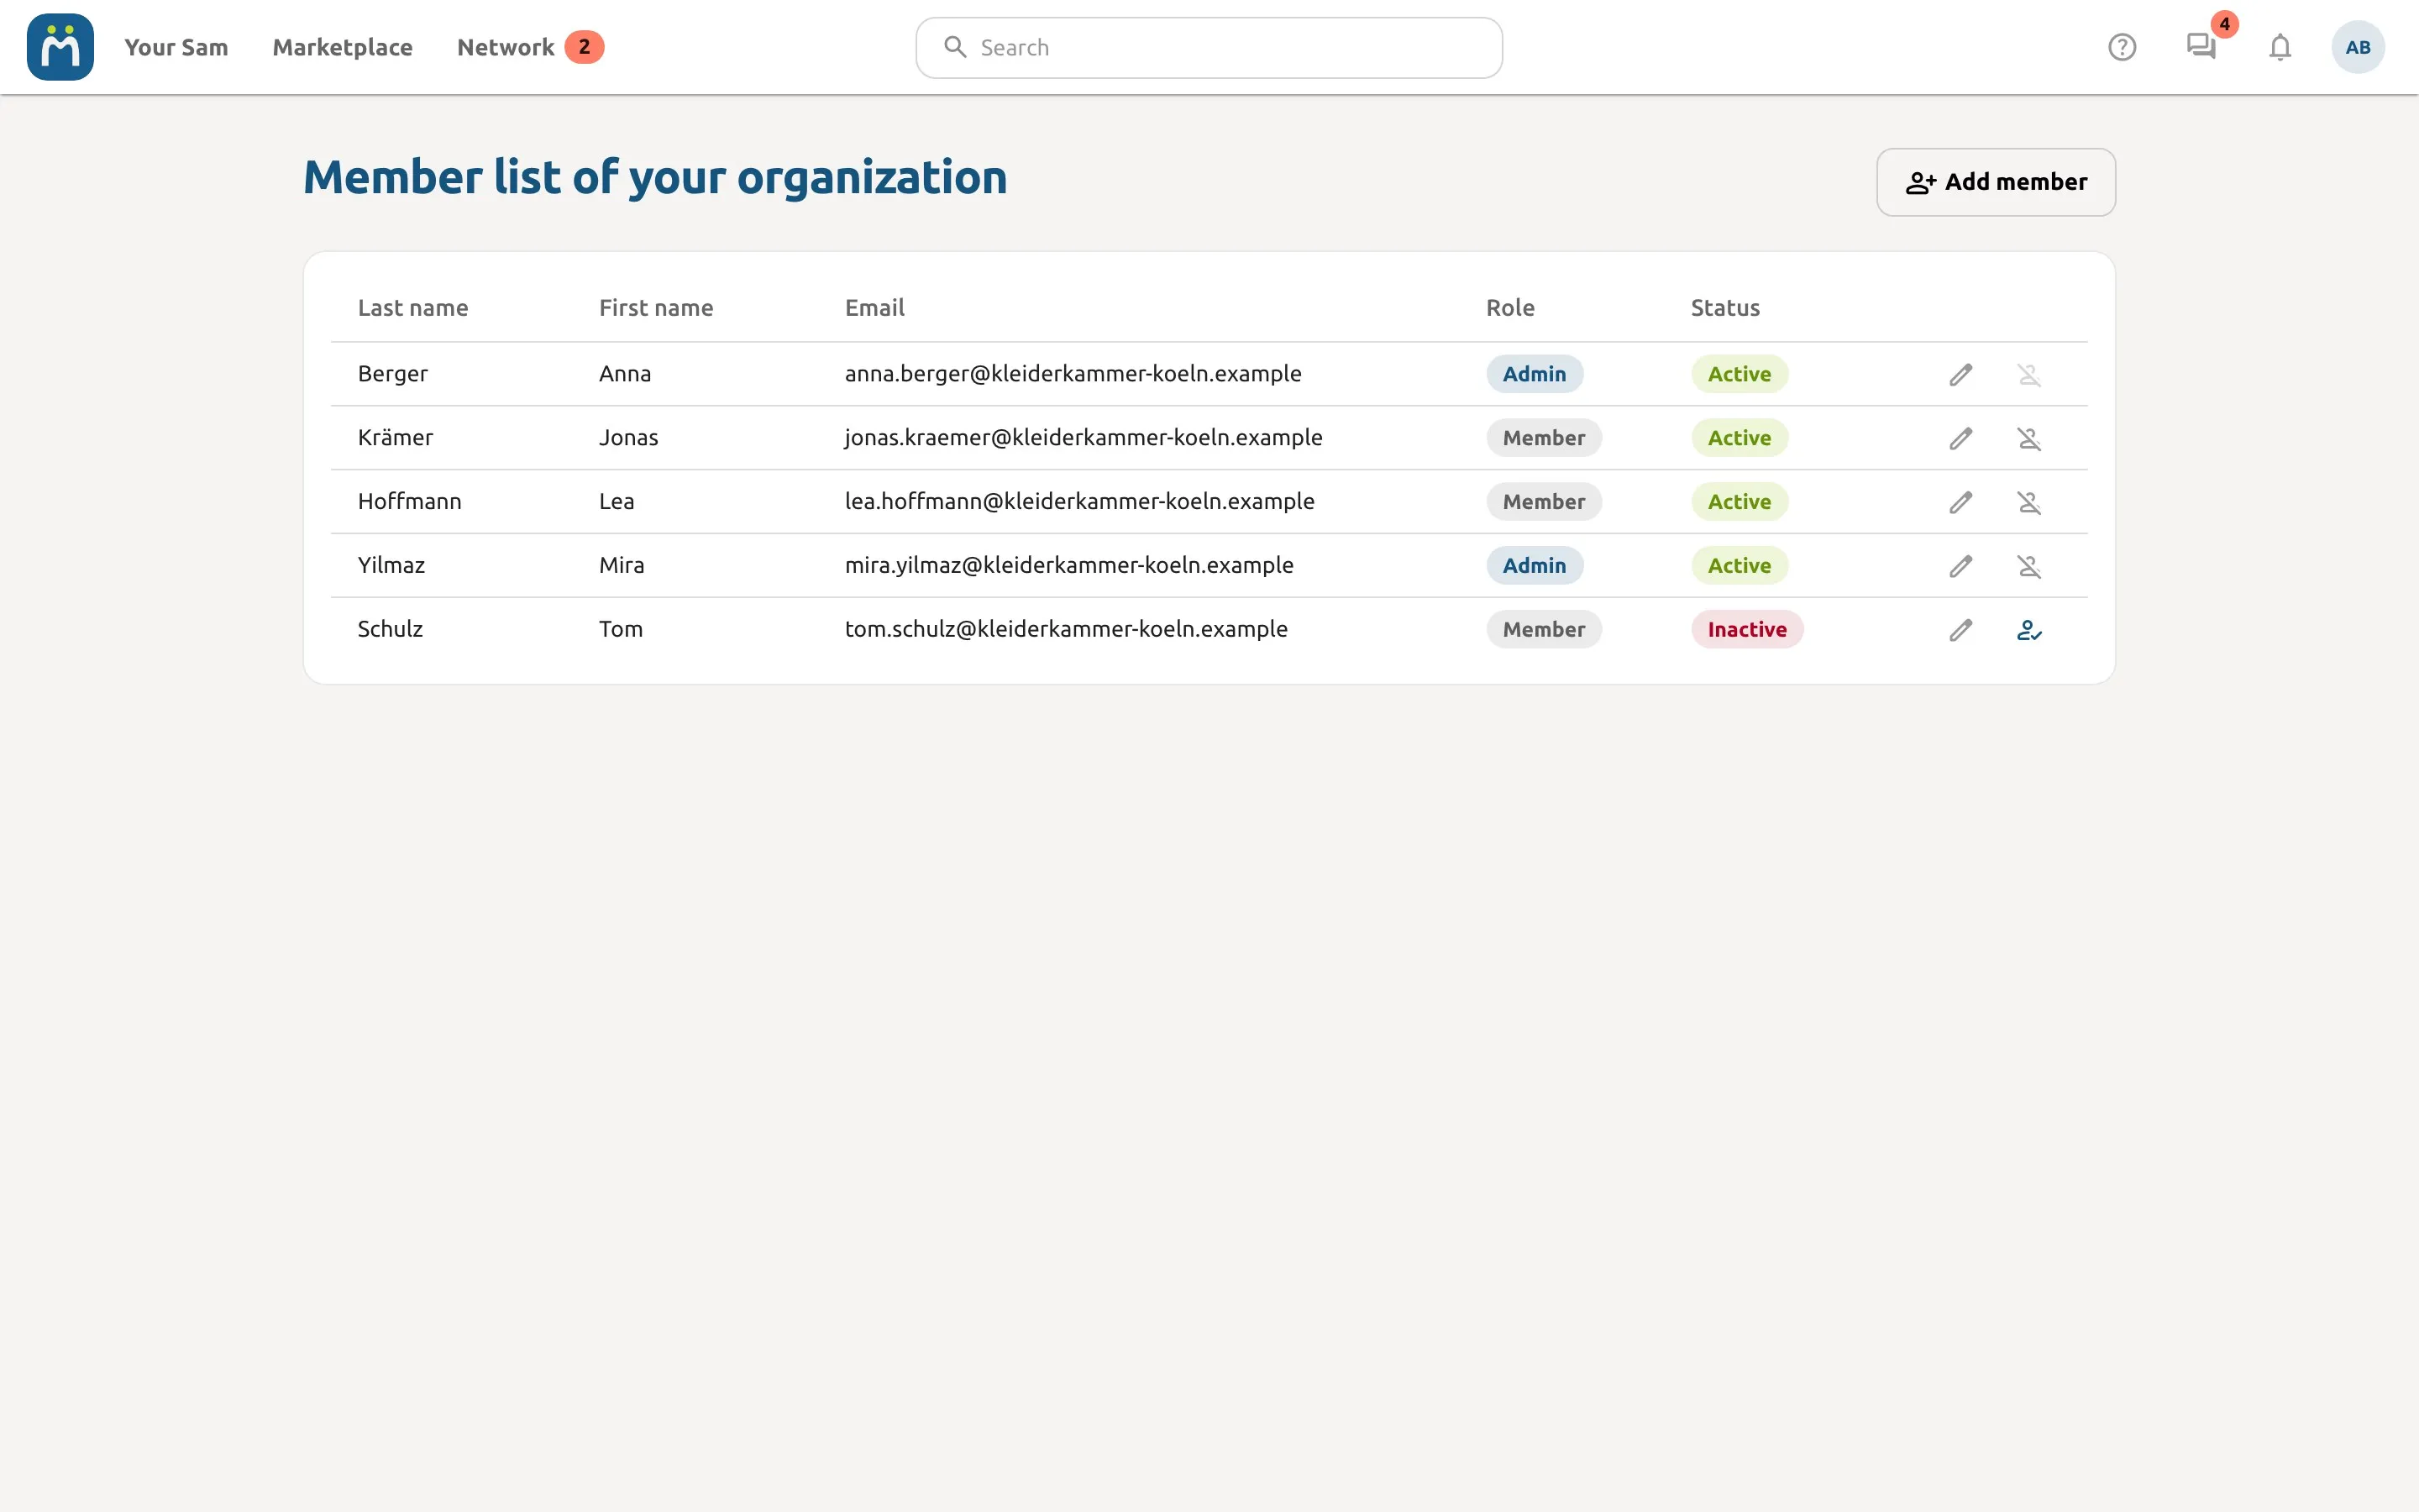Click the Inactive status for Tom Schulz

pyautogui.click(x=1747, y=630)
